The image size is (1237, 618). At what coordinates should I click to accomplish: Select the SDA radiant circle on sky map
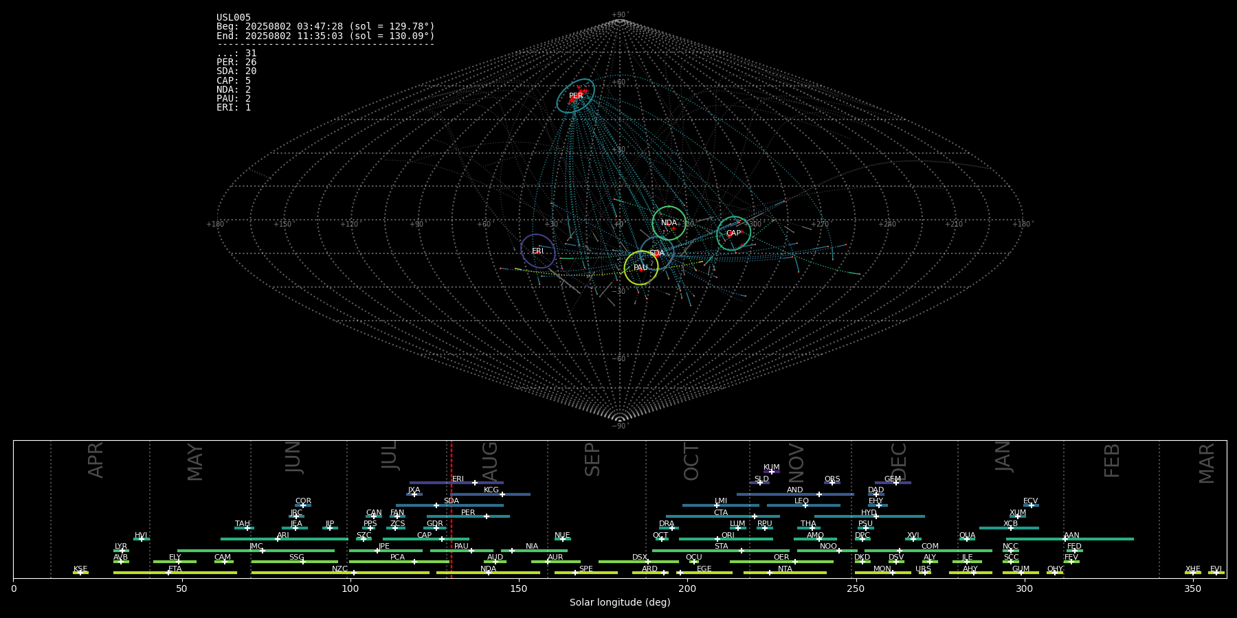pyautogui.click(x=657, y=253)
